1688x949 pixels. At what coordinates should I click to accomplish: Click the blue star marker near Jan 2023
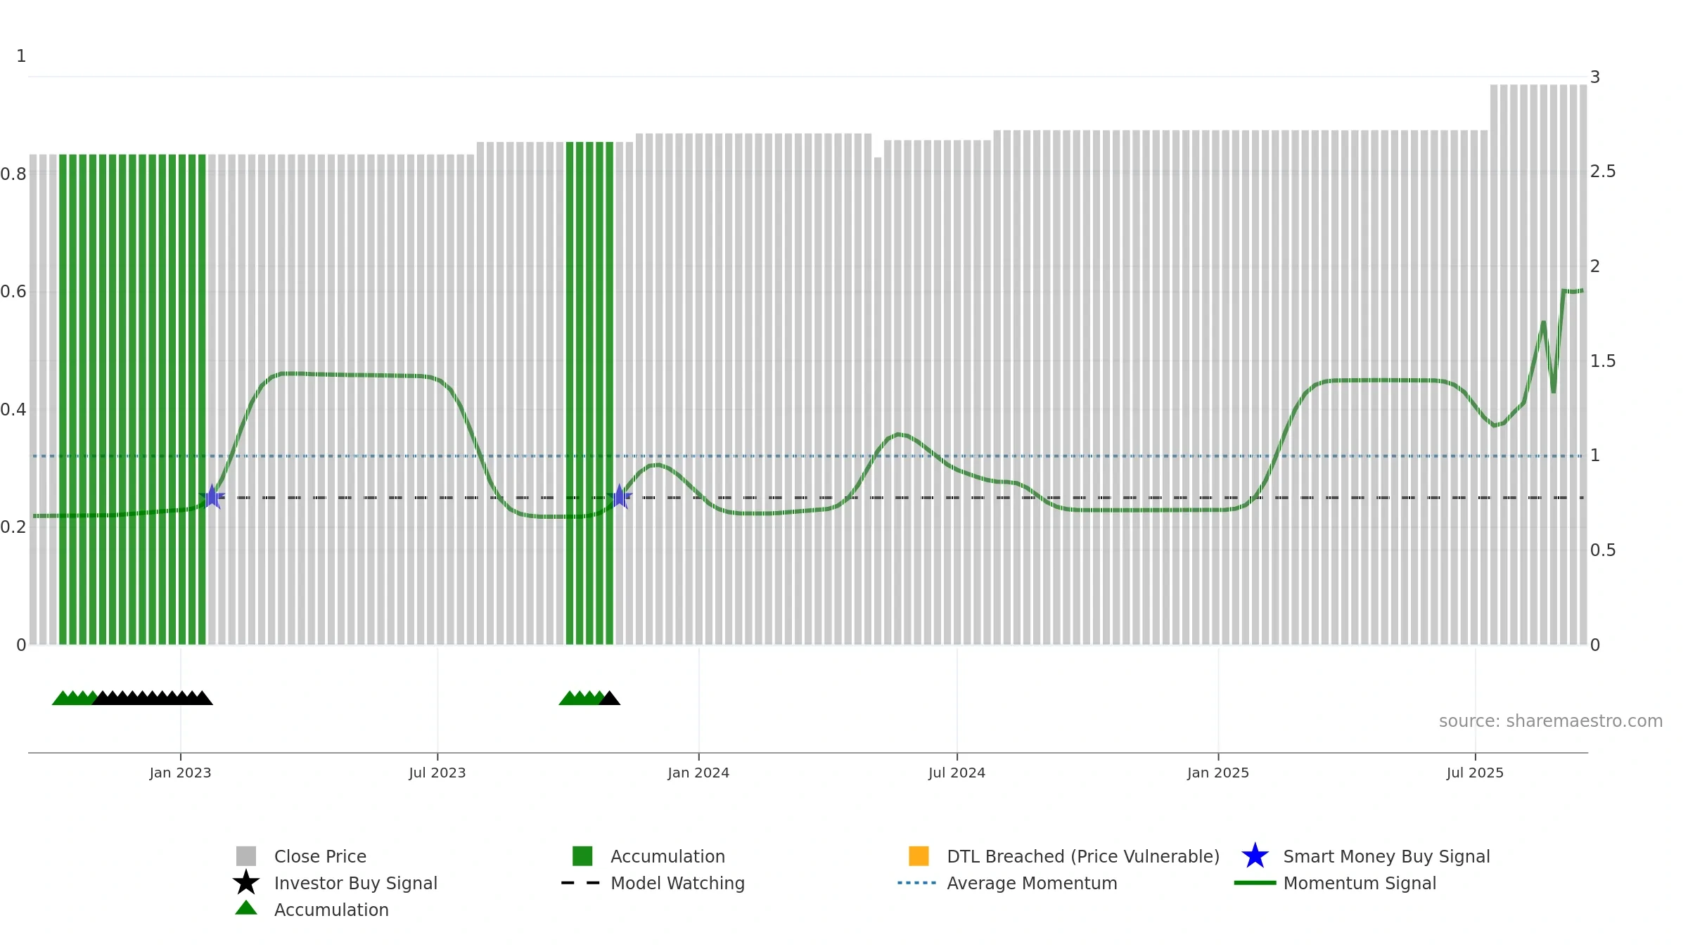tap(212, 497)
